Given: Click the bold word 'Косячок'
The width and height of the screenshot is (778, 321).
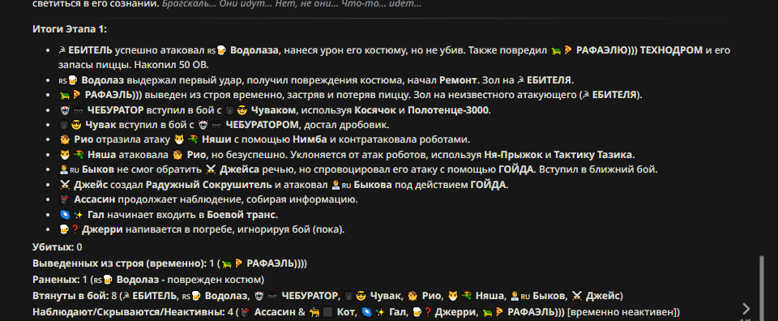Looking at the screenshot, I should (375, 109).
